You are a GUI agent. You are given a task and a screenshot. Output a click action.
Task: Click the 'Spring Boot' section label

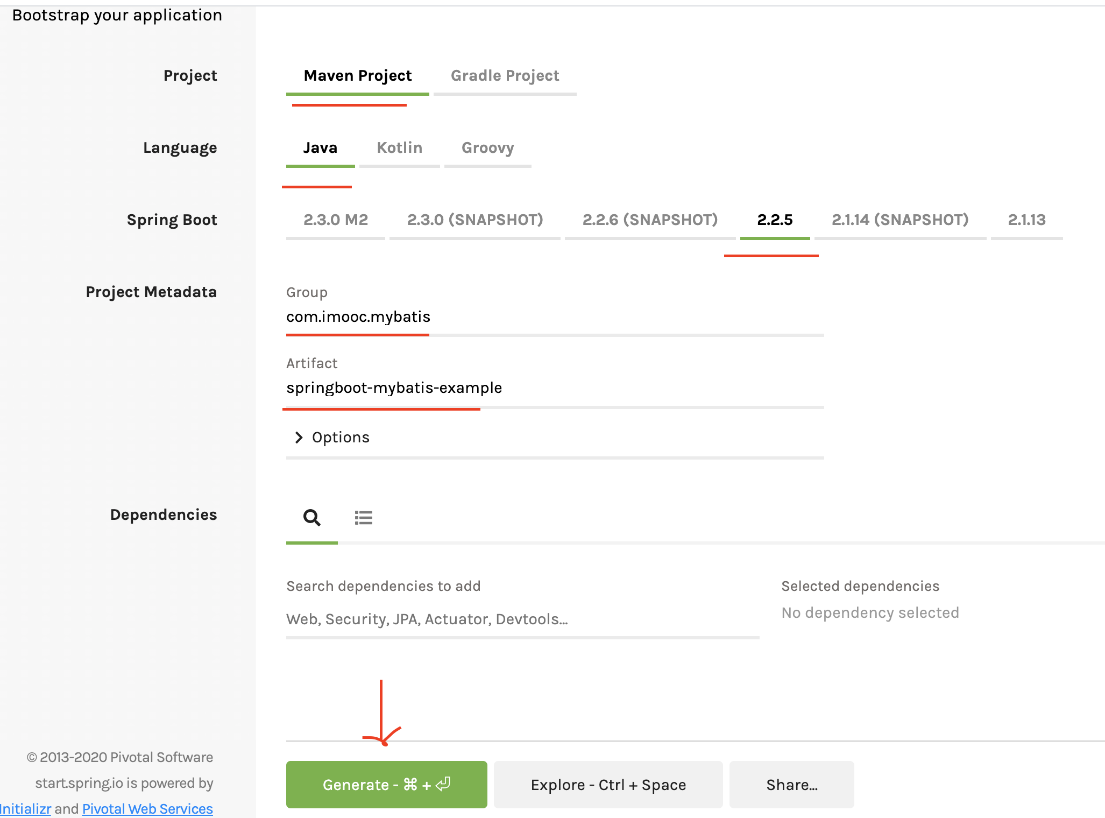coord(172,220)
